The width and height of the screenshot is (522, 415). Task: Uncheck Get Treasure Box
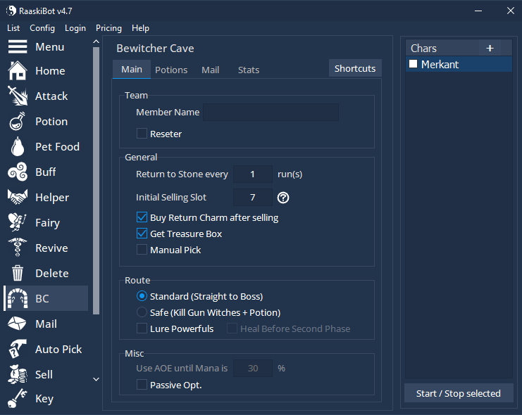coord(142,234)
